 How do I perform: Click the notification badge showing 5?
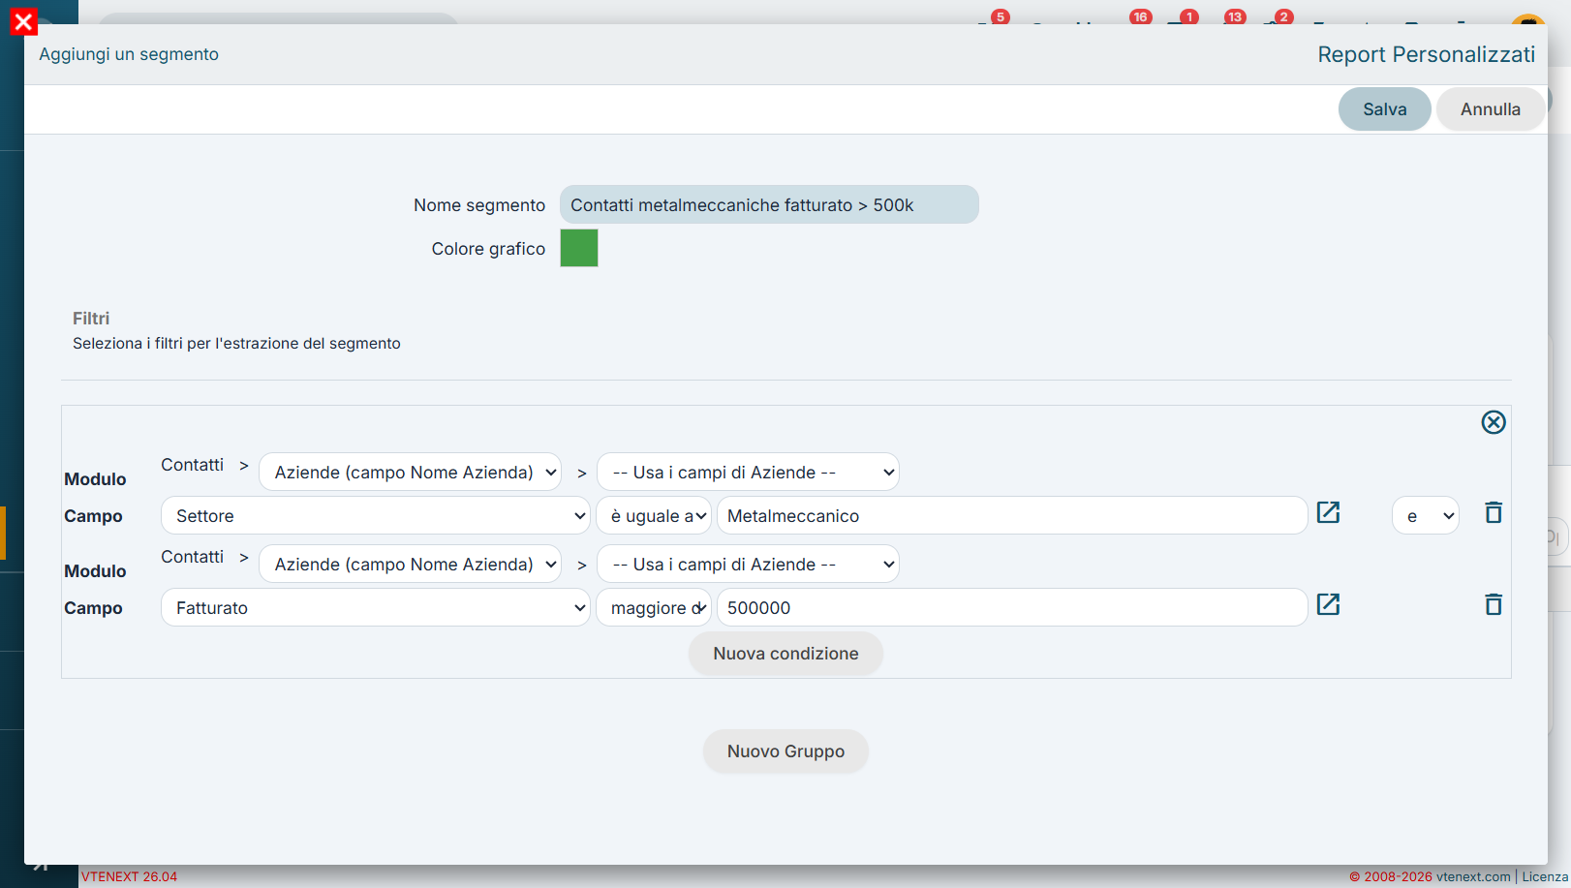pos(1001,16)
